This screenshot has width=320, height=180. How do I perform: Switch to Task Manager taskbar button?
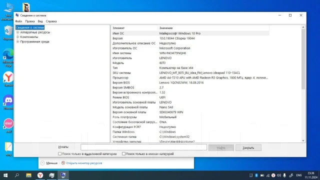coord(51,175)
